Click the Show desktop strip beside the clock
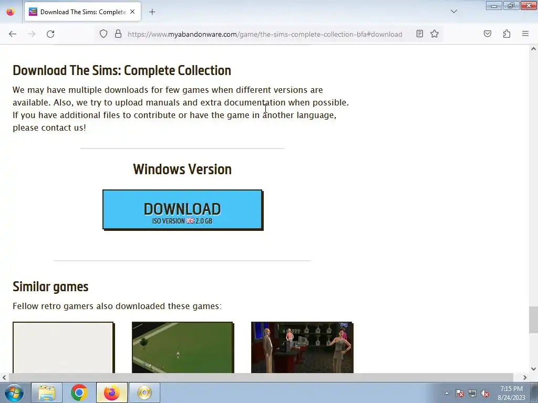Image resolution: width=538 pixels, height=403 pixels. (534, 393)
